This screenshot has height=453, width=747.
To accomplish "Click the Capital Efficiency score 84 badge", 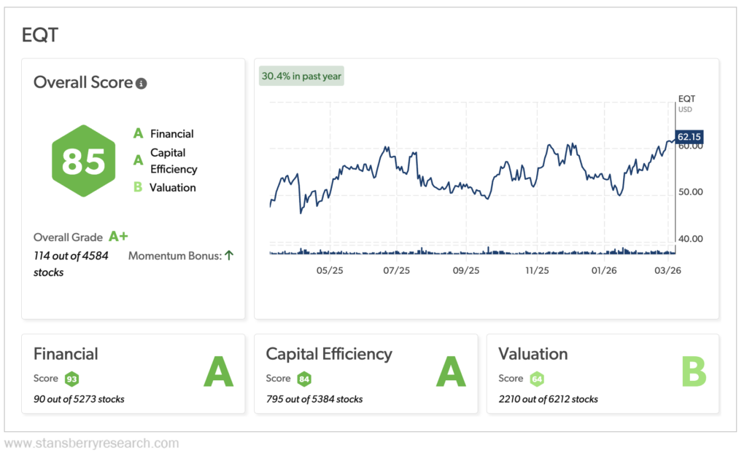I will (x=304, y=379).
